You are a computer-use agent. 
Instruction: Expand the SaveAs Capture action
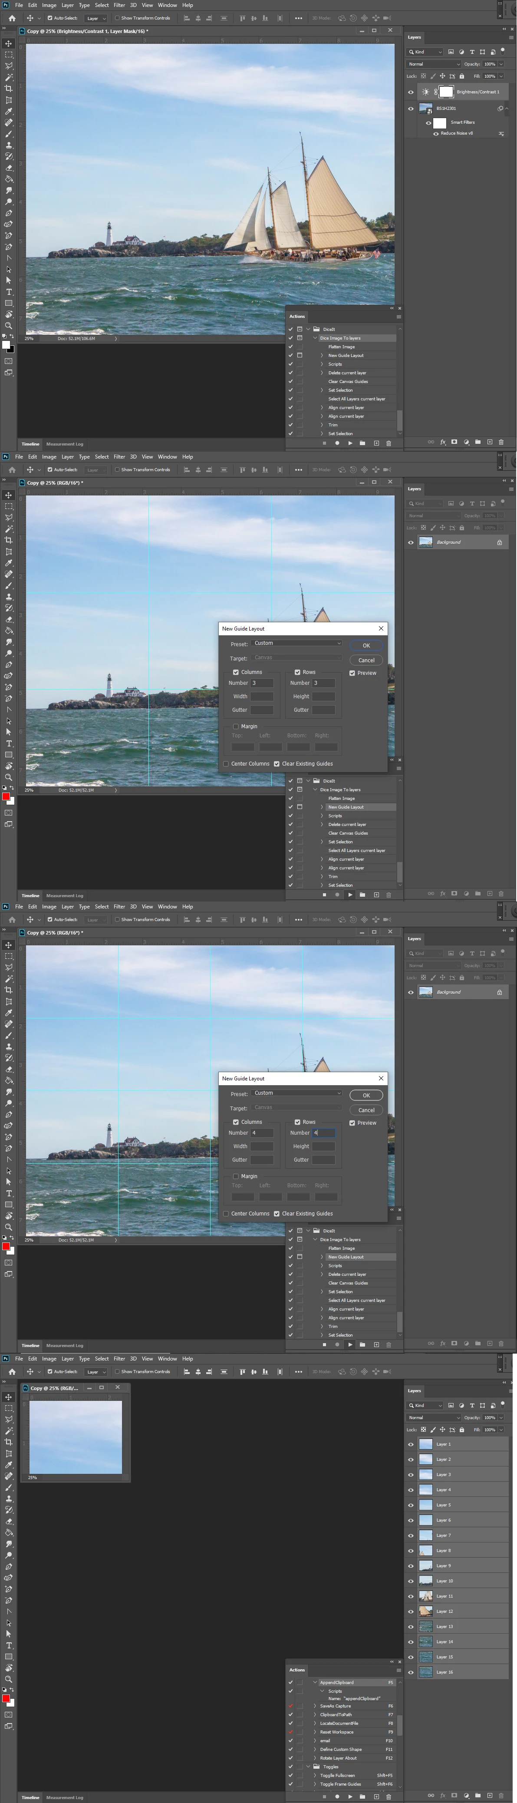click(x=315, y=1706)
